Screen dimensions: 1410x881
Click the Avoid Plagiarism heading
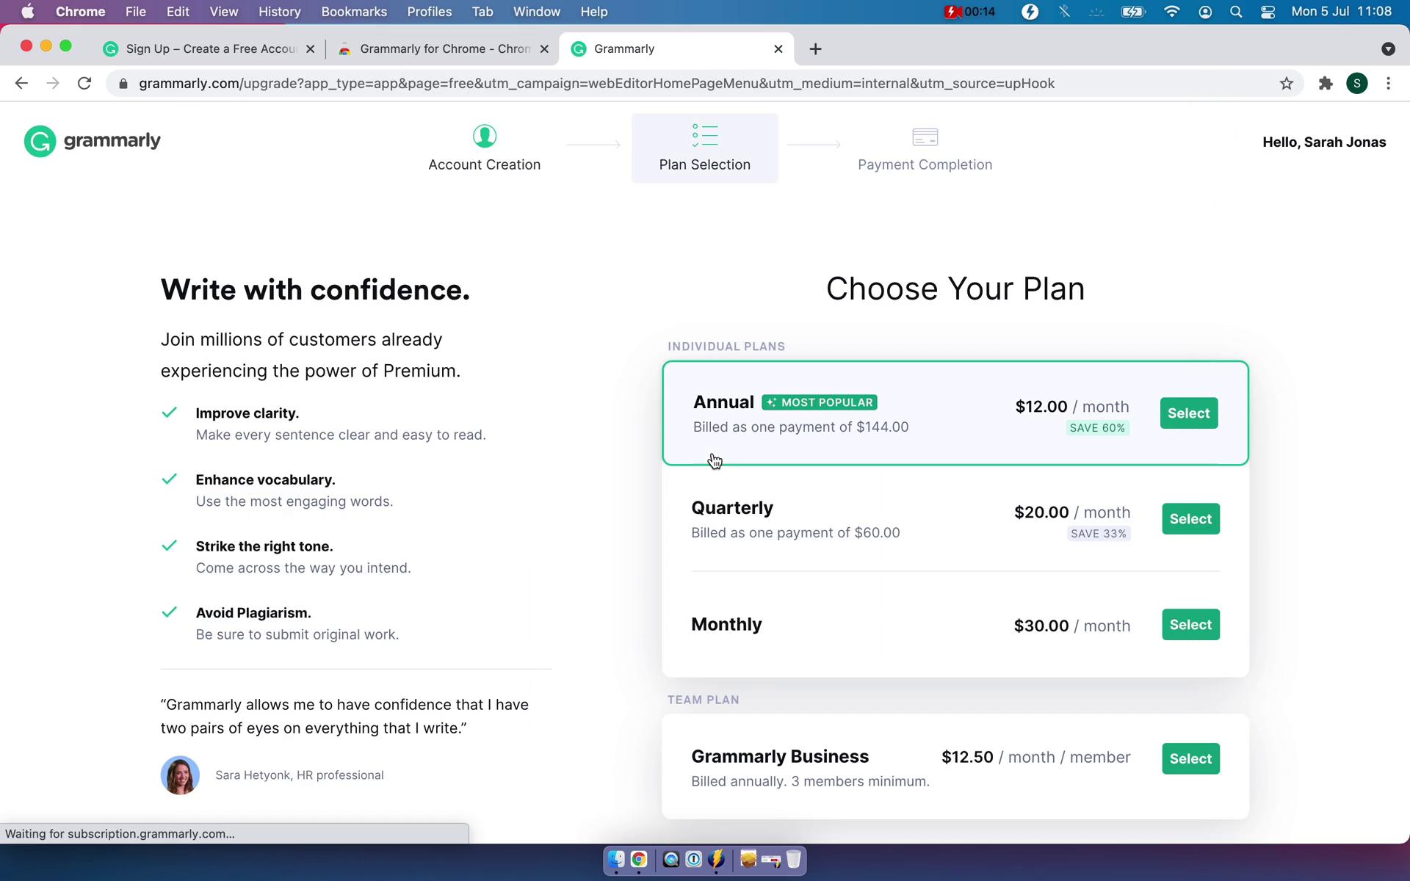[x=253, y=613]
